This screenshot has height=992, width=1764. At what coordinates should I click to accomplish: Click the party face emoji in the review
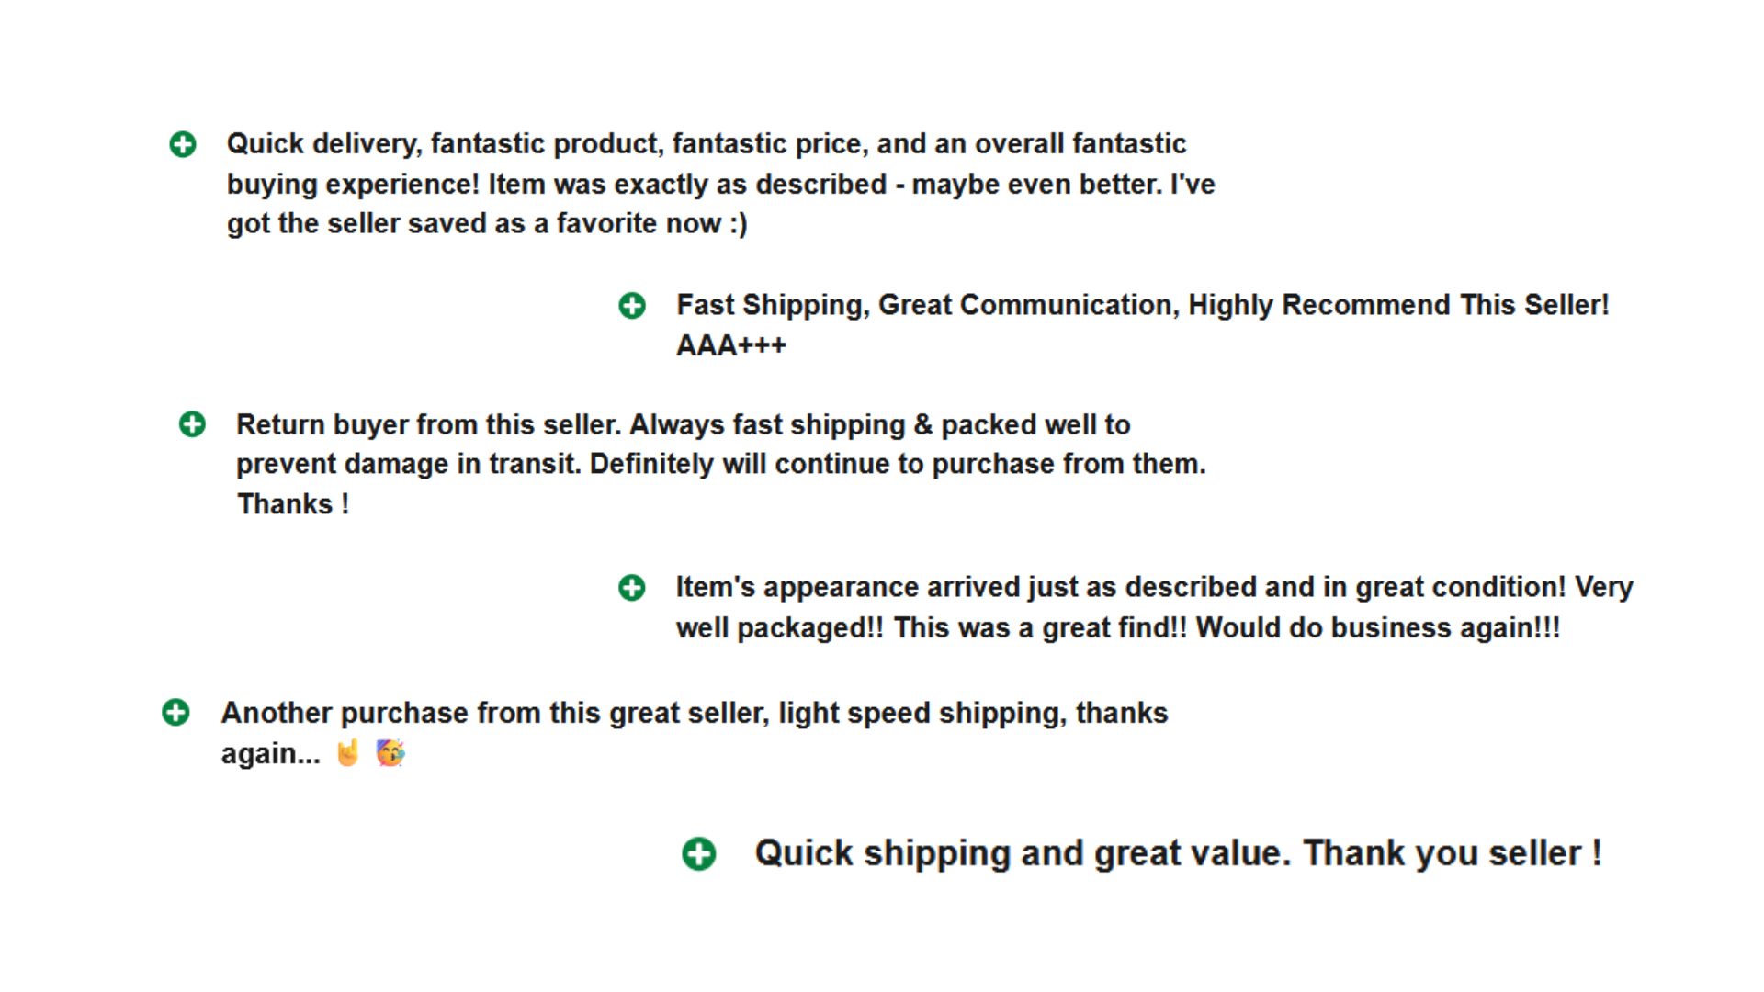[390, 753]
